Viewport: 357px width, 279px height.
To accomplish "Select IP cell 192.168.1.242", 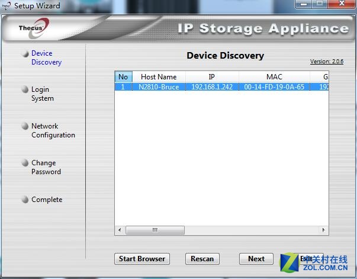I will (212, 86).
